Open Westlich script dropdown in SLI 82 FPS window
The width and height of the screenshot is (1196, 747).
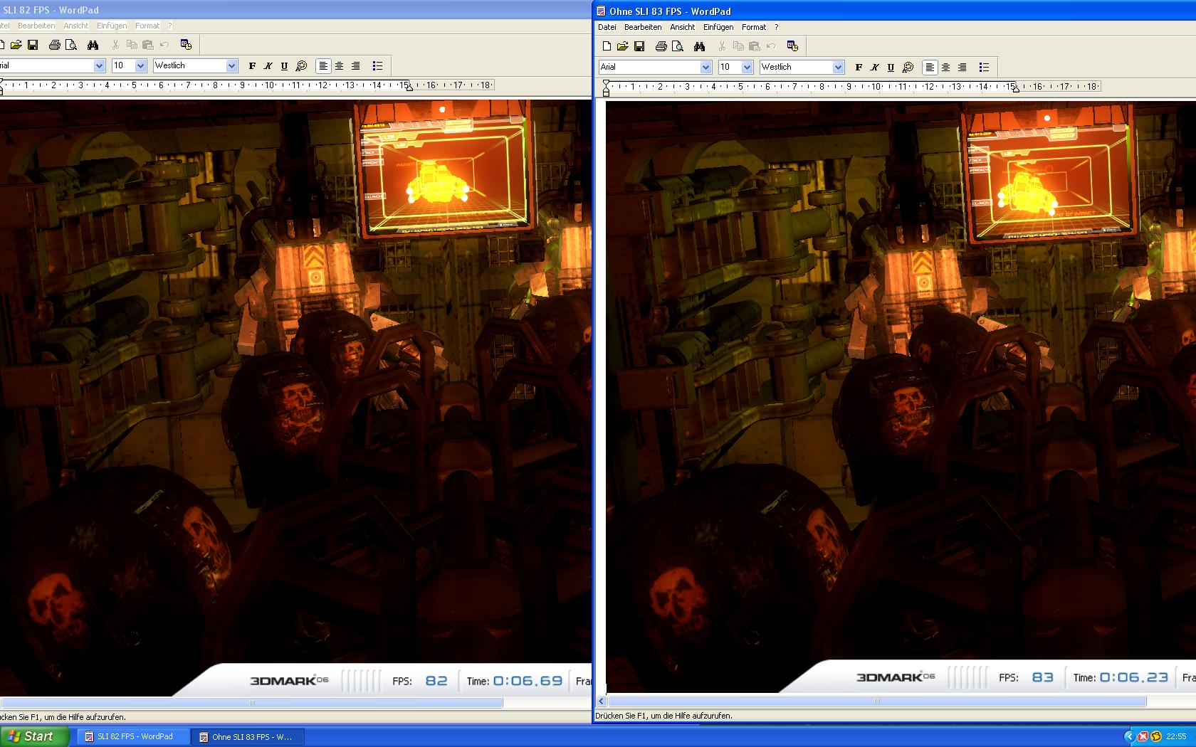(231, 65)
